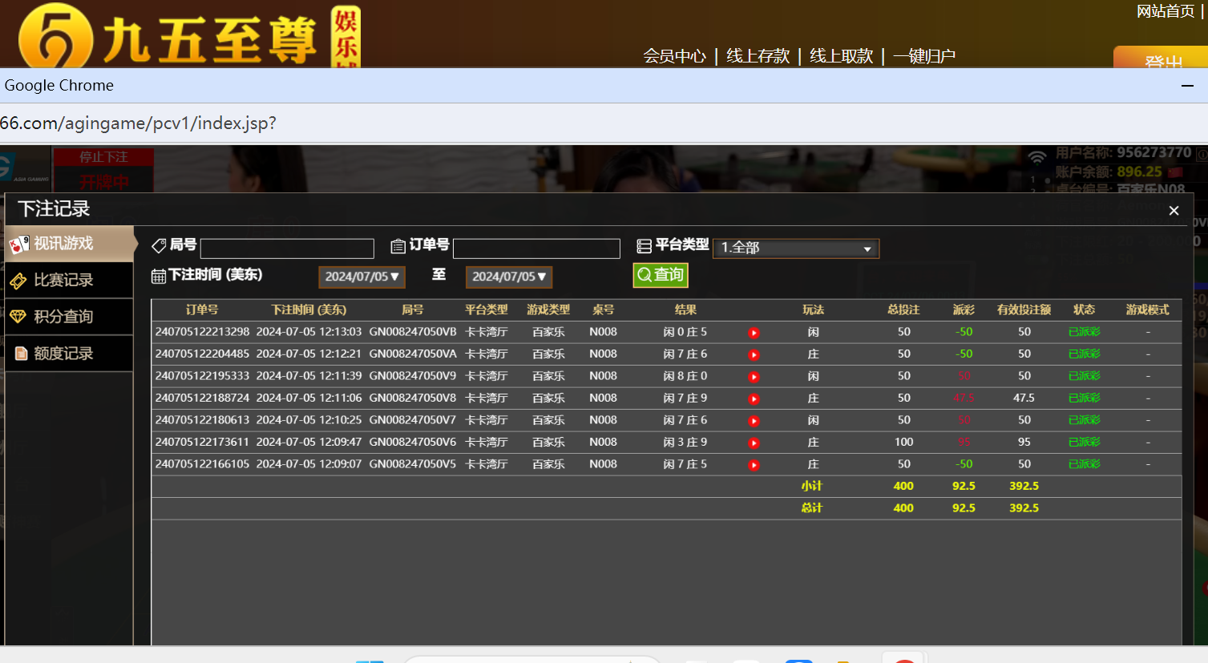Close the 下注记录 dialog
Viewport: 1208px width, 663px height.
tap(1174, 211)
